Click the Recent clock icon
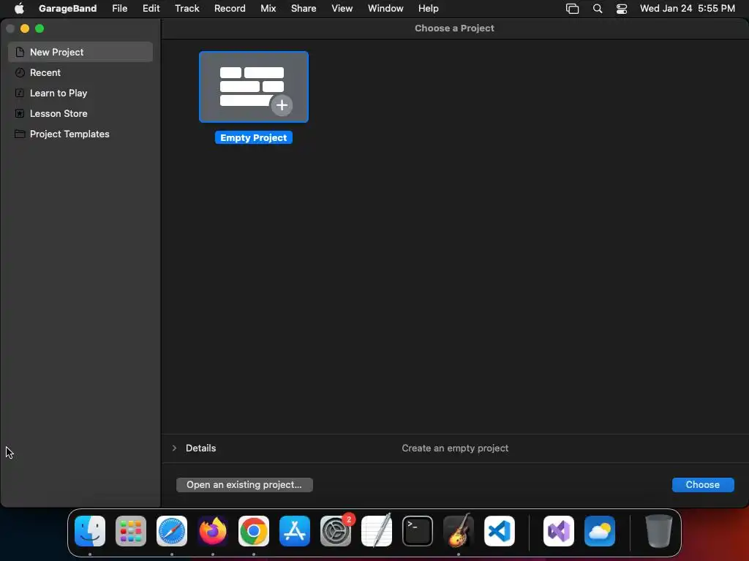Image resolution: width=749 pixels, height=561 pixels. (x=20, y=72)
